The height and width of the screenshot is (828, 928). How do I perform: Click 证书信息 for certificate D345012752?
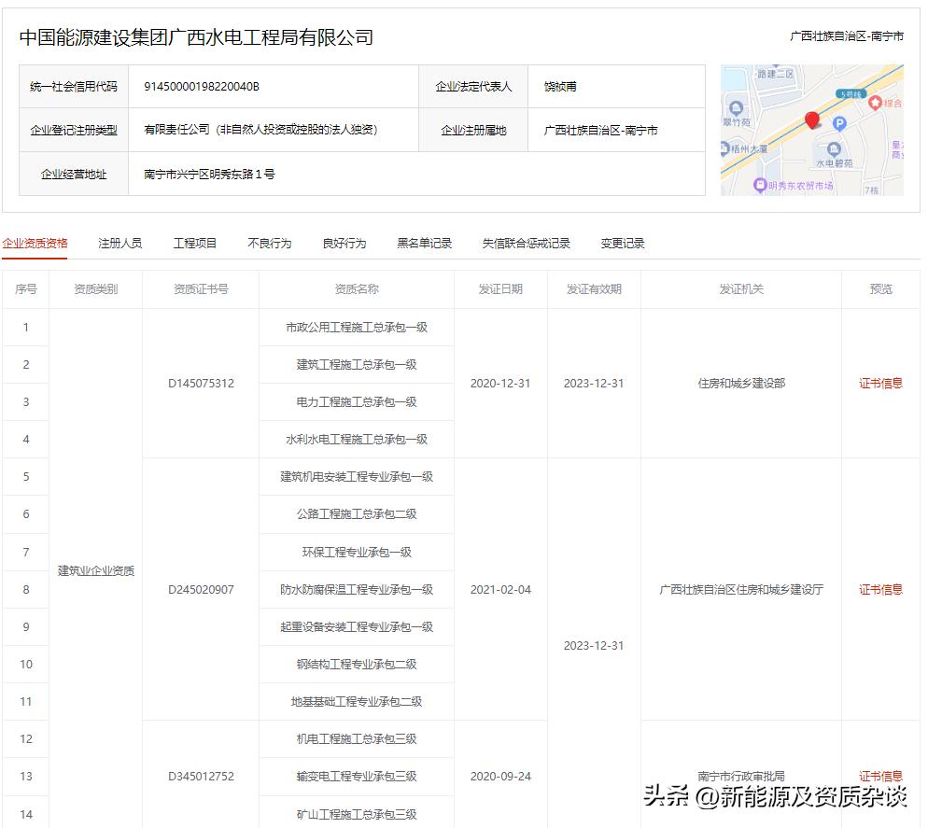(x=879, y=775)
